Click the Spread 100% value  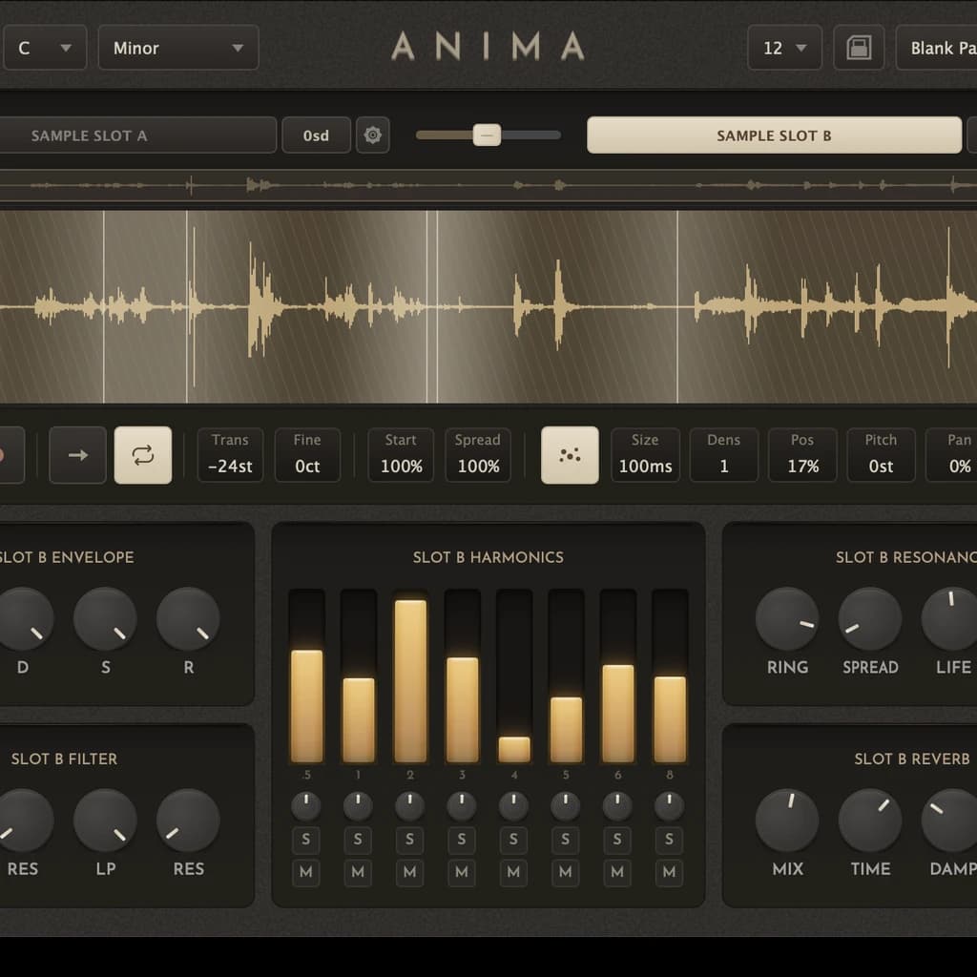(x=478, y=455)
